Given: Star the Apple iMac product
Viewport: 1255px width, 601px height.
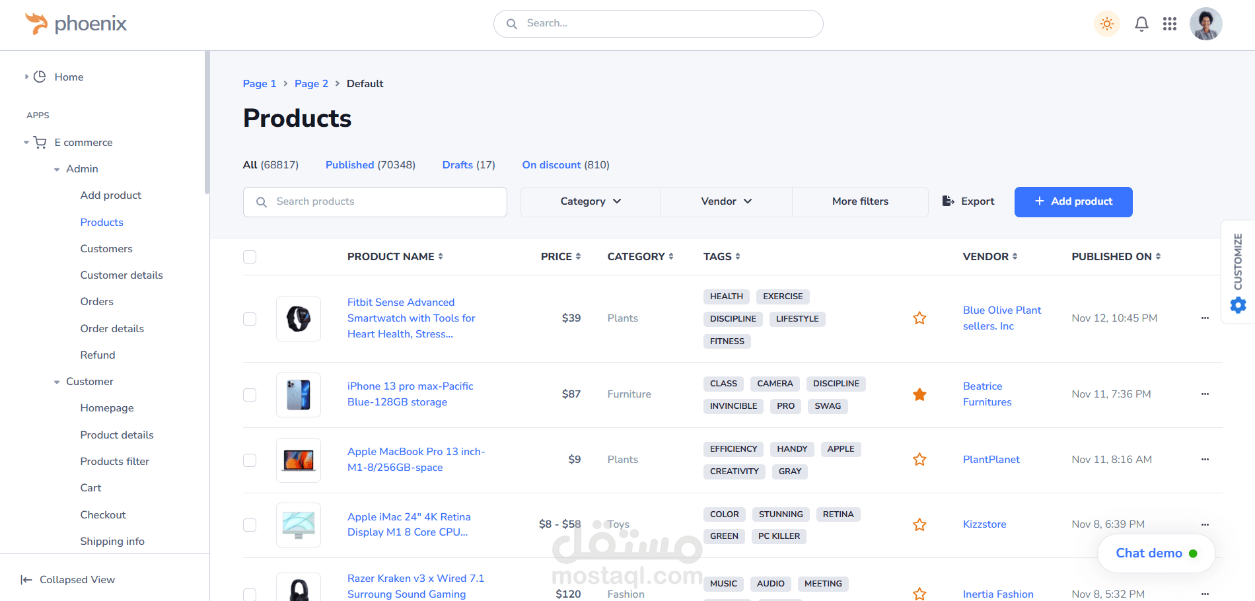Looking at the screenshot, I should 919,524.
